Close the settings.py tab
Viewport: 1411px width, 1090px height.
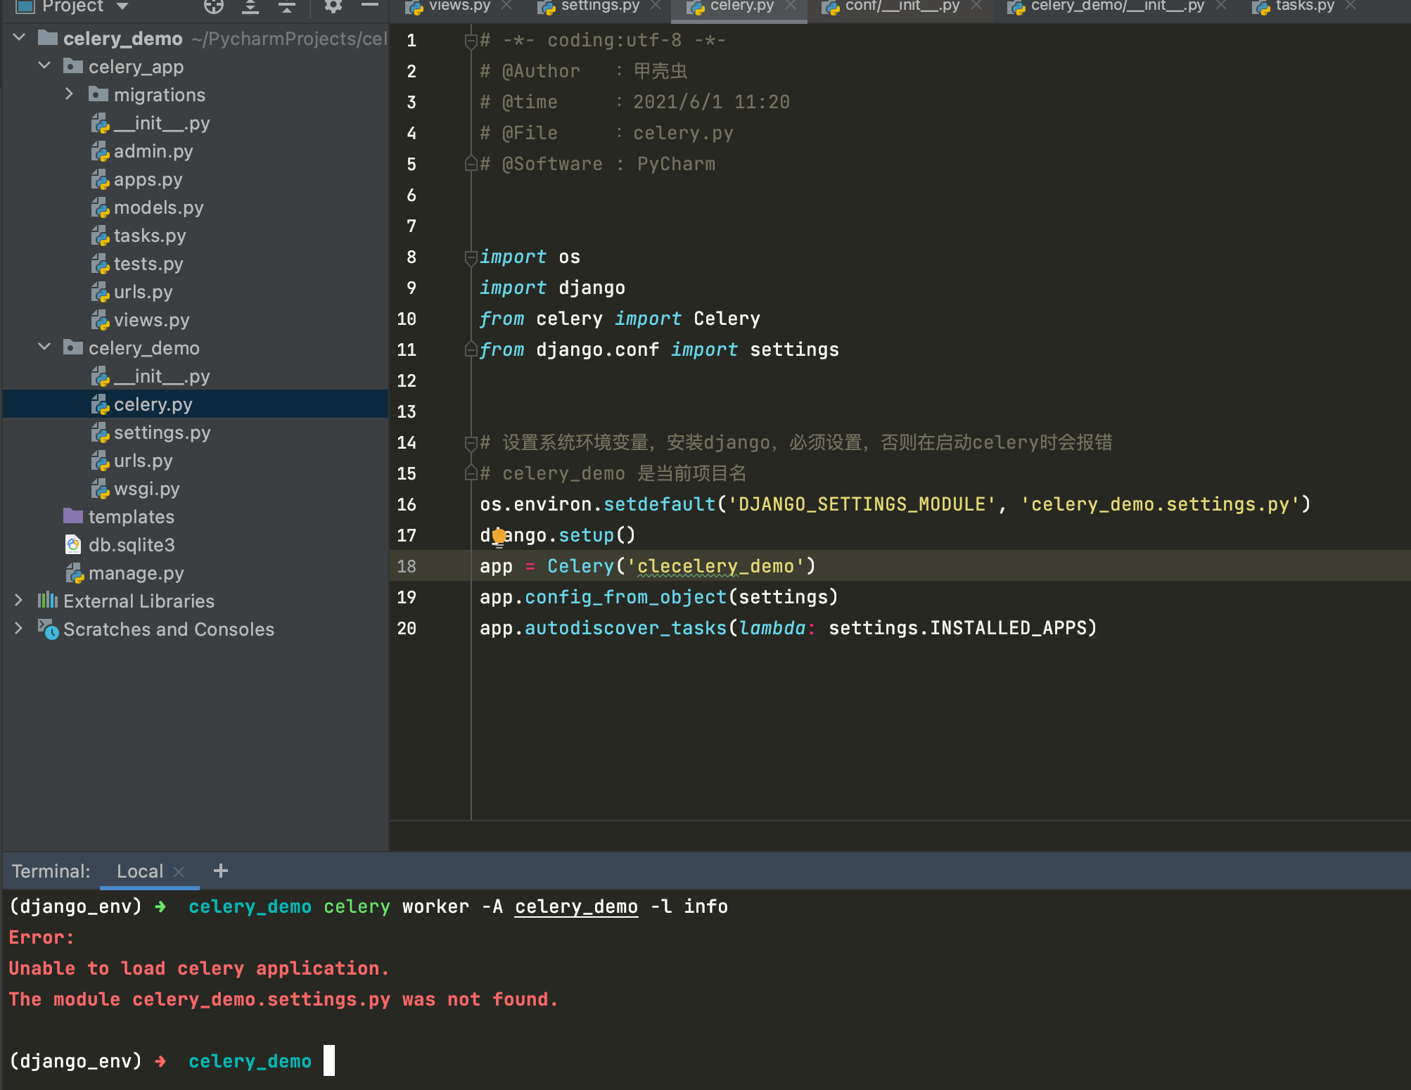point(656,6)
